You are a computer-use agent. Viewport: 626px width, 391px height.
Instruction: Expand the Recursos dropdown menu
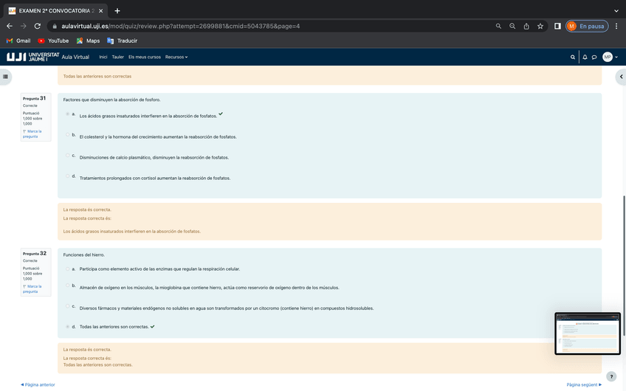pyautogui.click(x=176, y=57)
